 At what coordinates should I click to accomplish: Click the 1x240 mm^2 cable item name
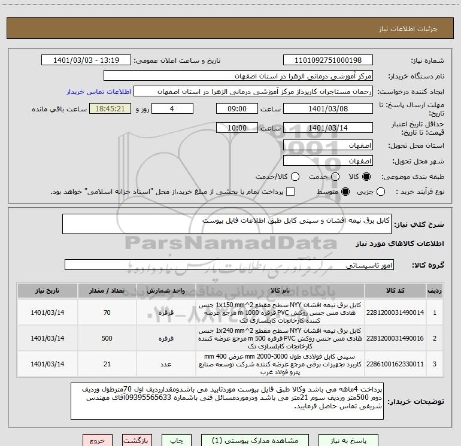point(280,338)
